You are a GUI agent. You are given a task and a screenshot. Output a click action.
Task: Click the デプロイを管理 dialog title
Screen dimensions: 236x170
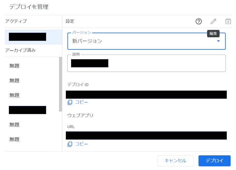[29, 7]
